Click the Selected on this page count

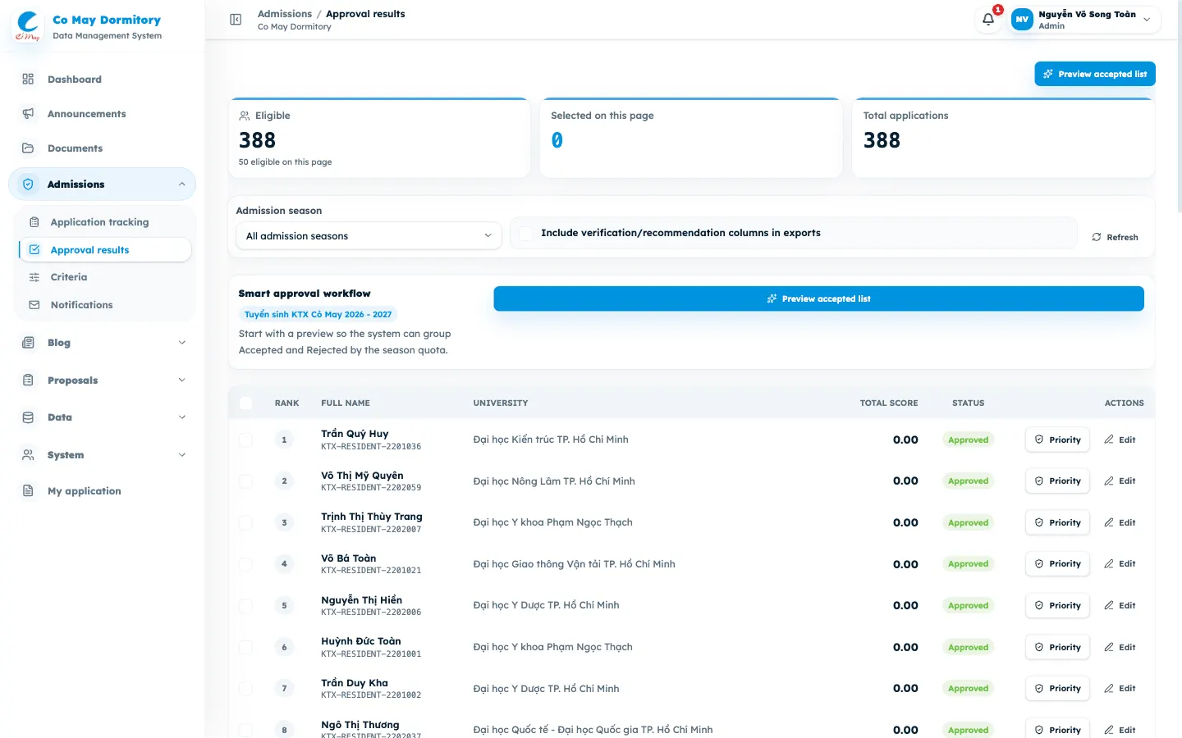point(557,140)
